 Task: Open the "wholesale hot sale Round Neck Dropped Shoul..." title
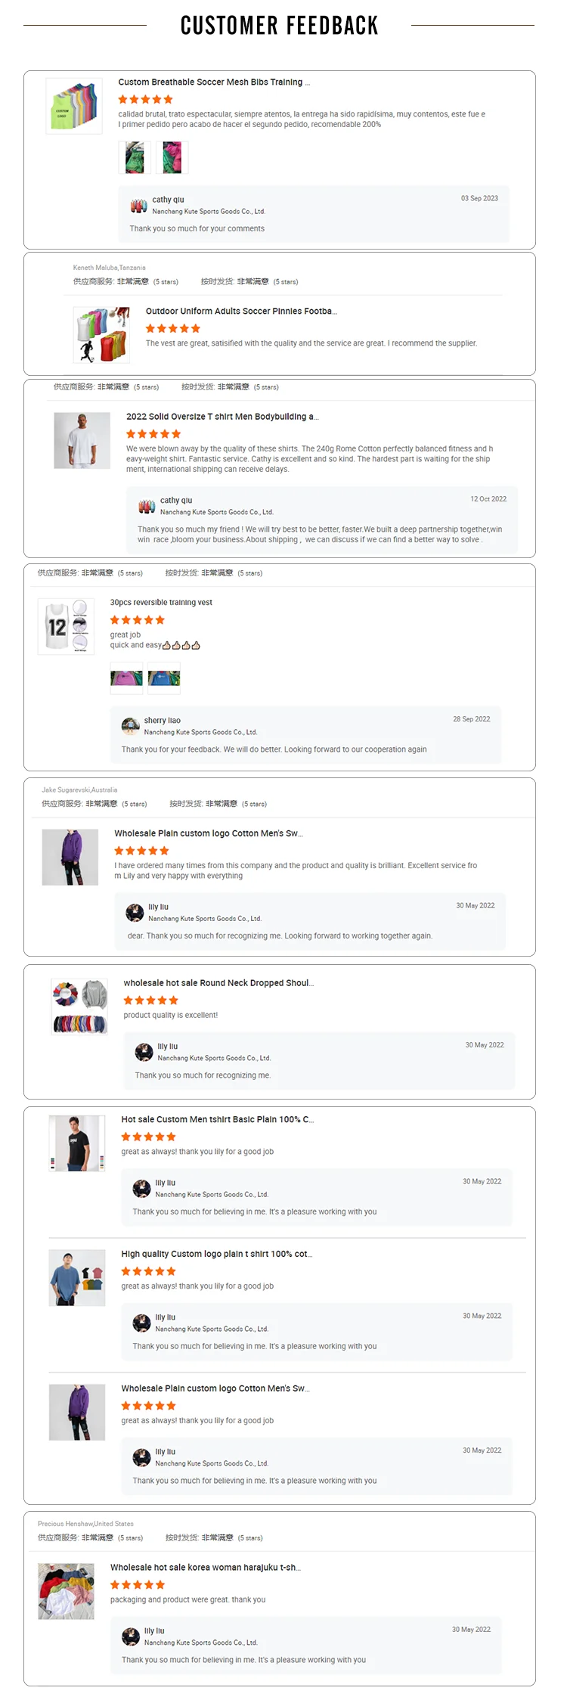pos(218,983)
